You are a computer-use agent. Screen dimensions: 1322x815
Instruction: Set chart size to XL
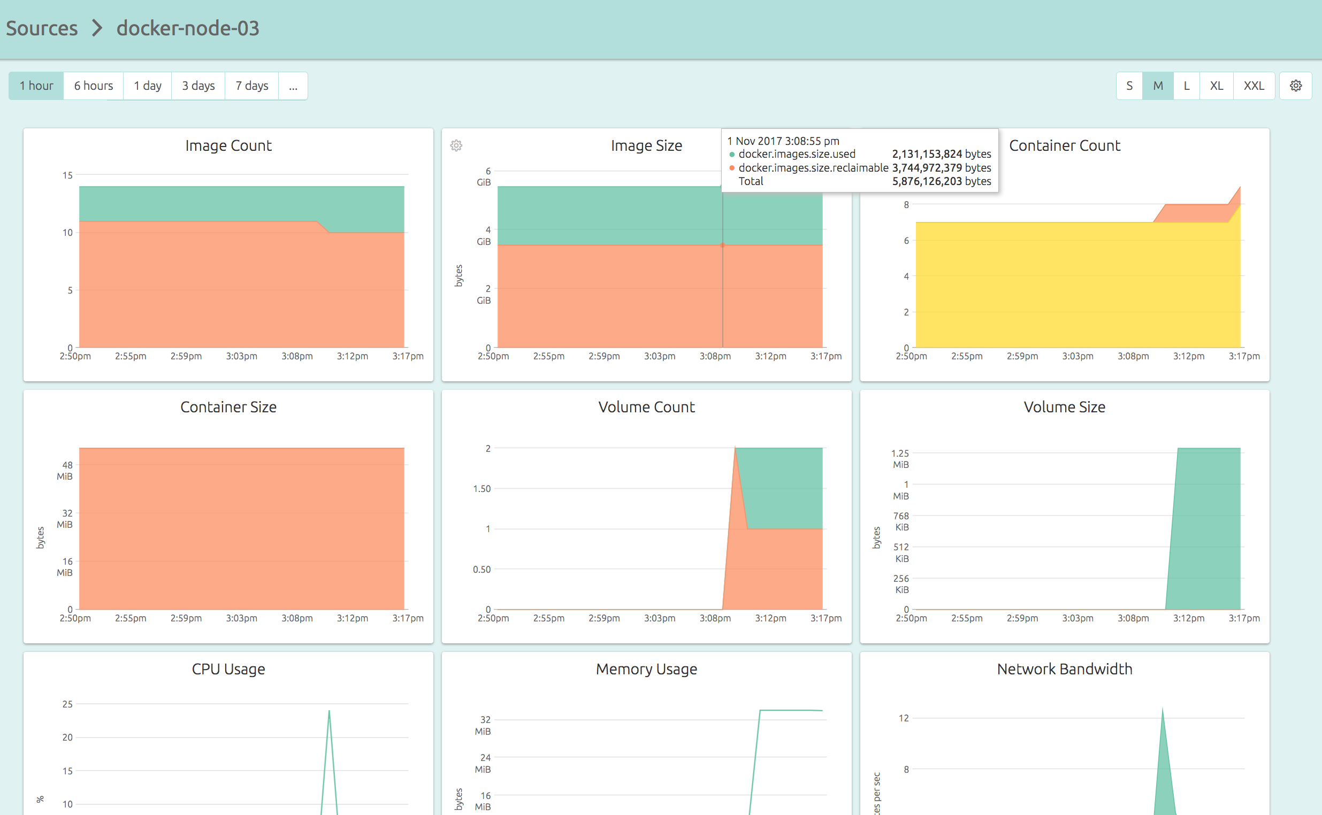tap(1216, 86)
